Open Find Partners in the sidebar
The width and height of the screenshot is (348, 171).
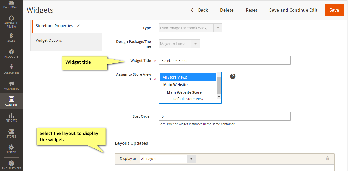[x=11, y=165]
